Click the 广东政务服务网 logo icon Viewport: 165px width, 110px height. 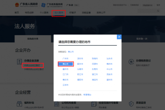click(x=43, y=5)
